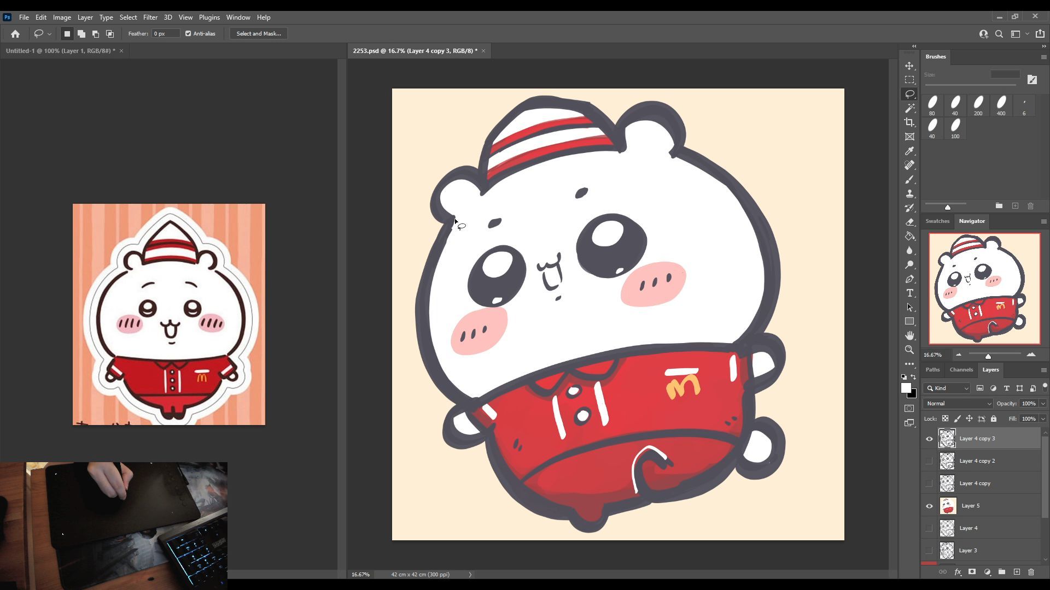This screenshot has width=1050, height=590.
Task: Delete layer using Layers trash icon
Action: click(1031, 572)
